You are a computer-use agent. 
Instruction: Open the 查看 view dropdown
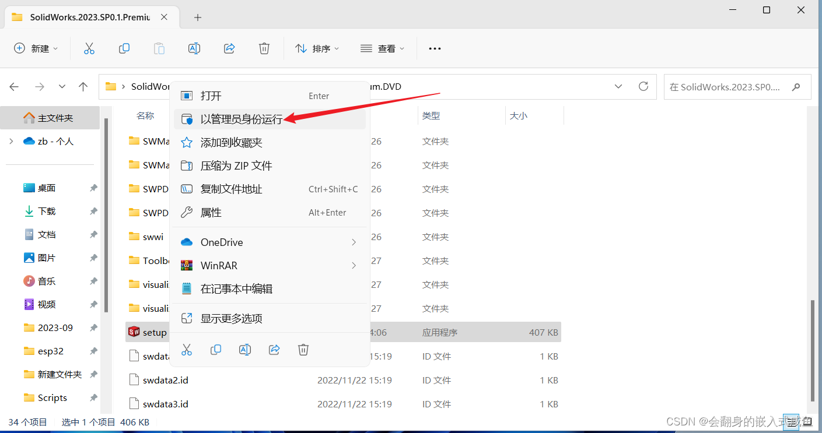pyautogui.click(x=383, y=49)
